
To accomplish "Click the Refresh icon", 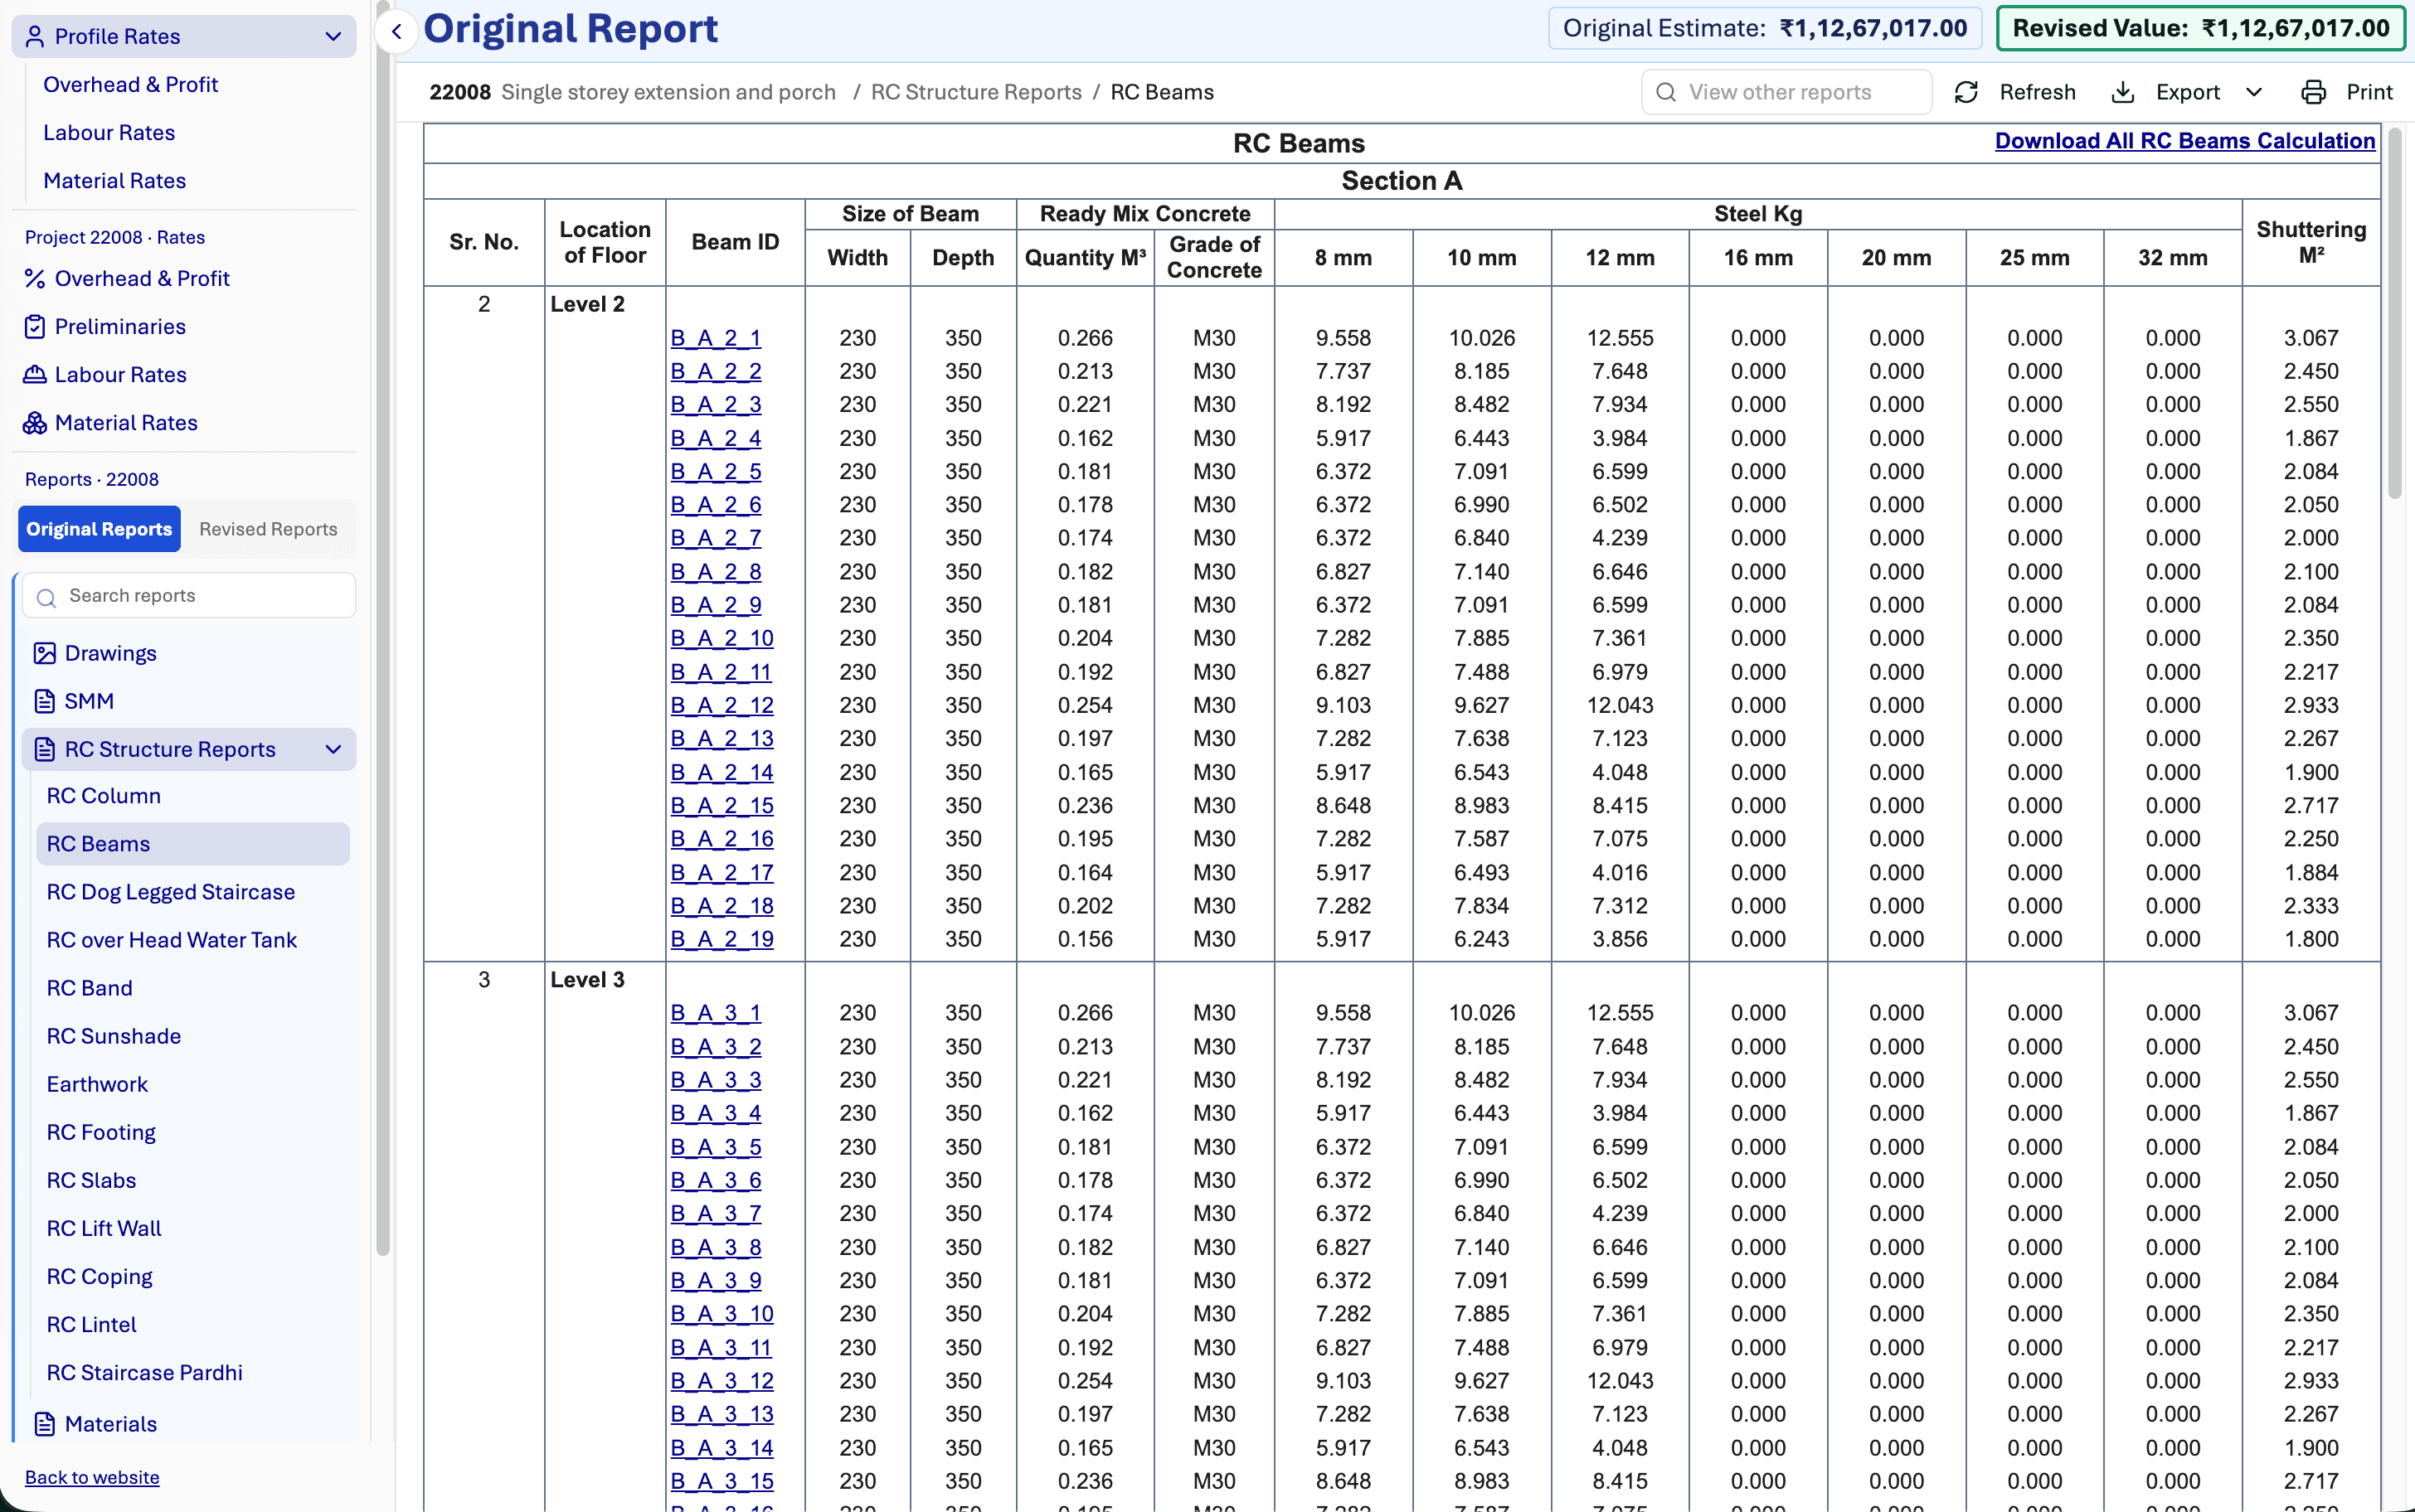I will pos(1966,92).
